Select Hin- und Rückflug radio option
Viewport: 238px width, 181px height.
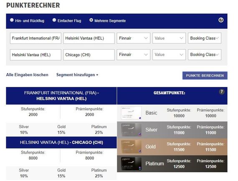pyautogui.click(x=12, y=20)
